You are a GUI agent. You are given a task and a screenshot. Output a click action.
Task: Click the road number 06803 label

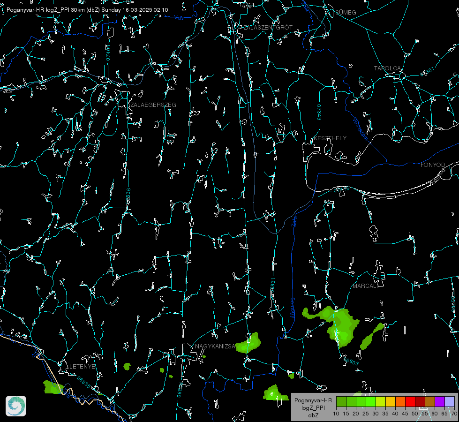[351, 362]
